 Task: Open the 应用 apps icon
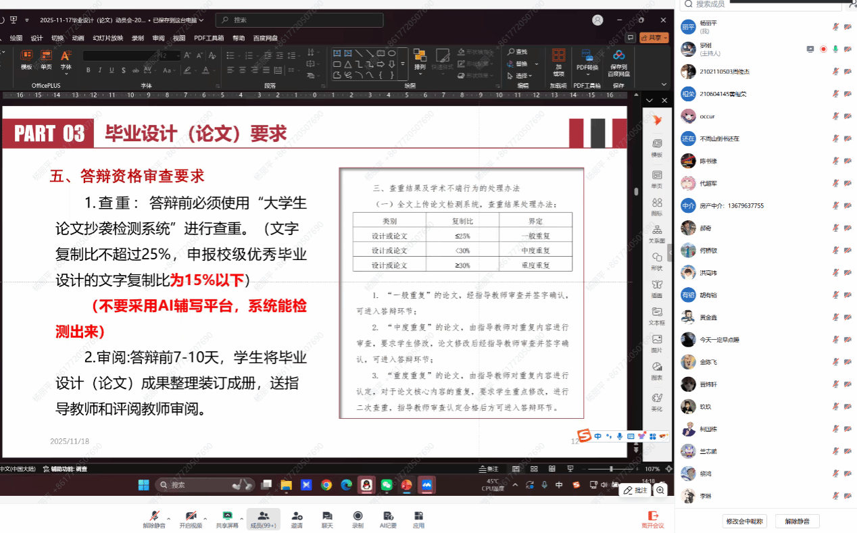pos(418,518)
